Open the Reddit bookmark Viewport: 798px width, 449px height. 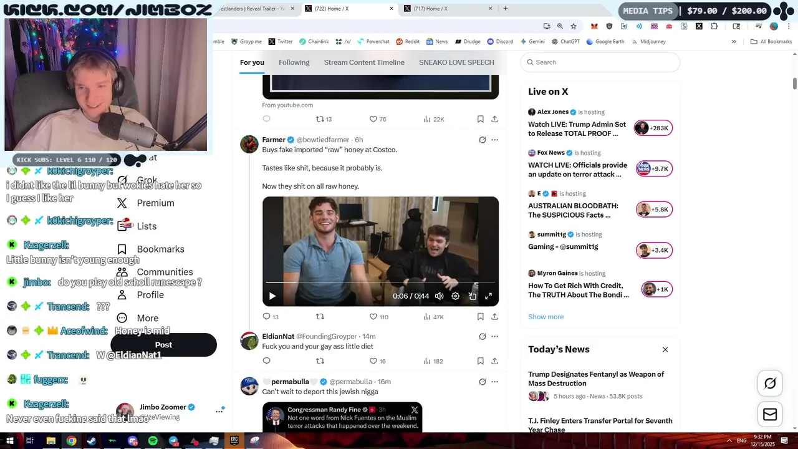click(407, 42)
